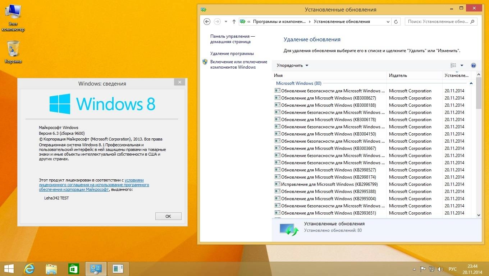Viewport: 489px width, 276px height.
Task: Select update KB3003667 row
Action: click(373, 148)
